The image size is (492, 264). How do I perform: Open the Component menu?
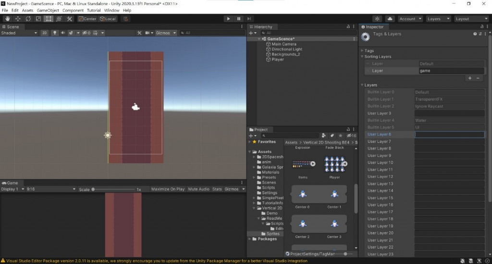click(73, 11)
